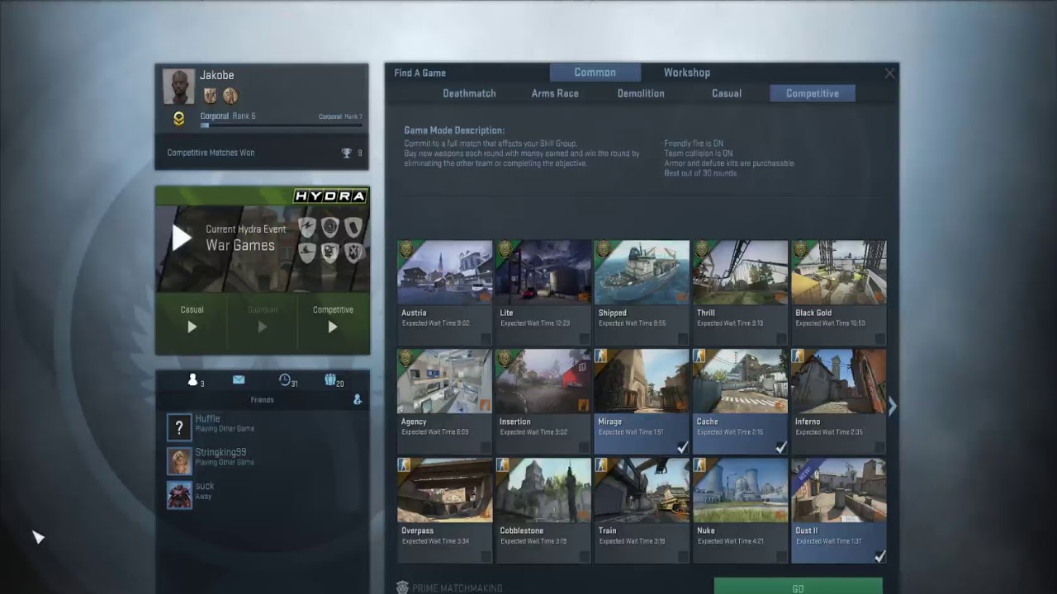Select the Overpass map thumbnail

(444, 490)
